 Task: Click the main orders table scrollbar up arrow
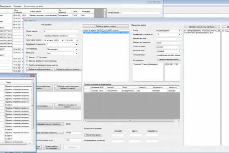coord(105,10)
